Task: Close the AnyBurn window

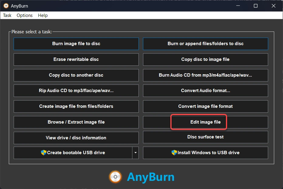Action: (x=273, y=6)
